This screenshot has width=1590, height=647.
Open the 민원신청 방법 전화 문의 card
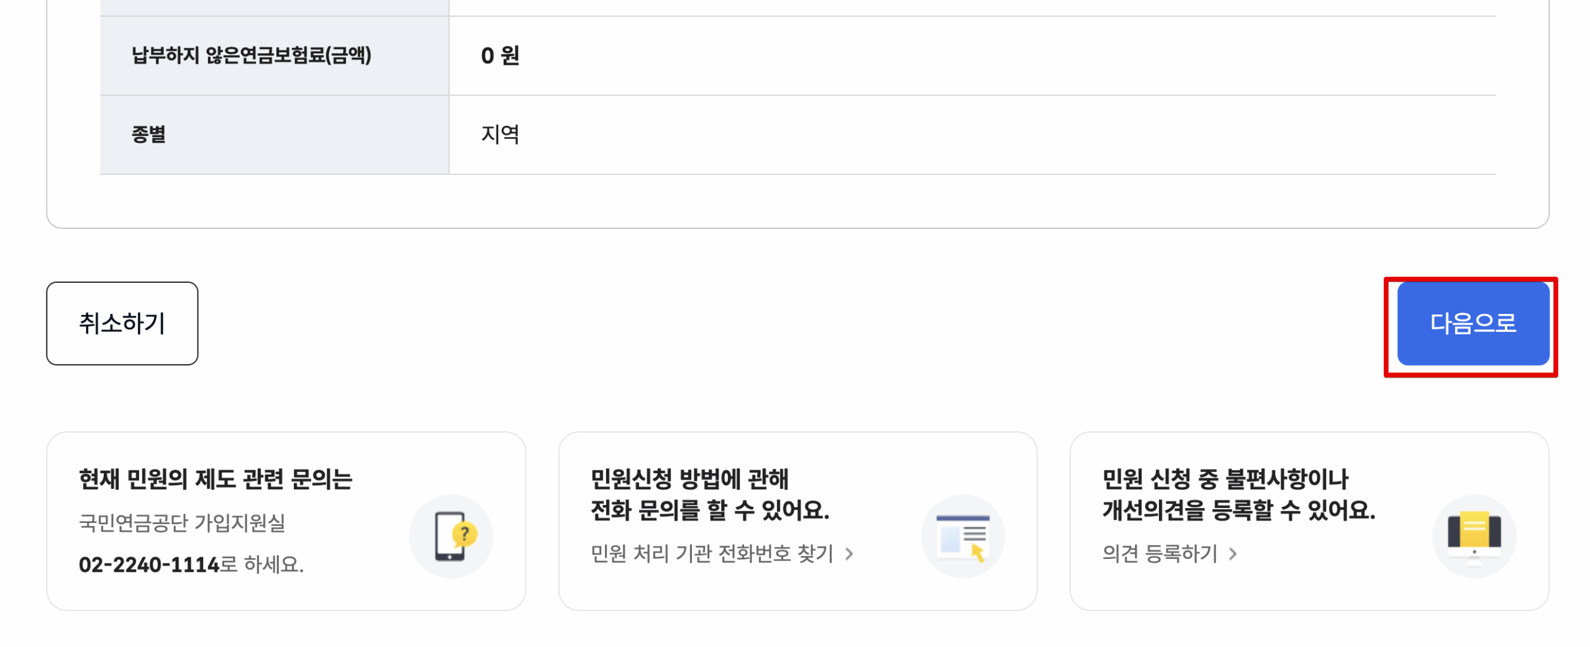point(798,521)
